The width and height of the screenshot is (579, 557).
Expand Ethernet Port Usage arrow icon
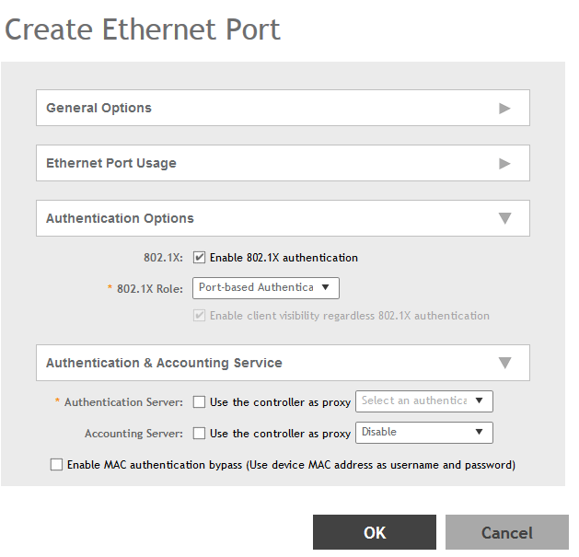[504, 163]
